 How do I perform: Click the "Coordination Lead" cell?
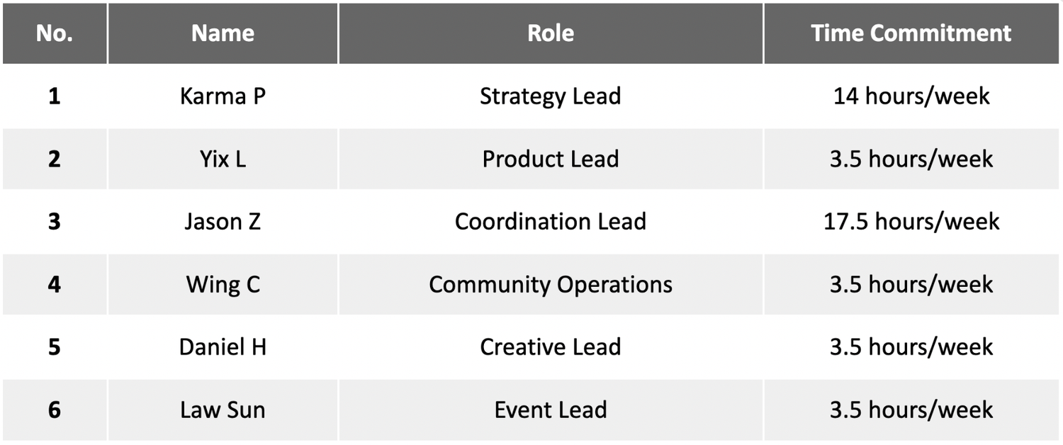point(551,221)
